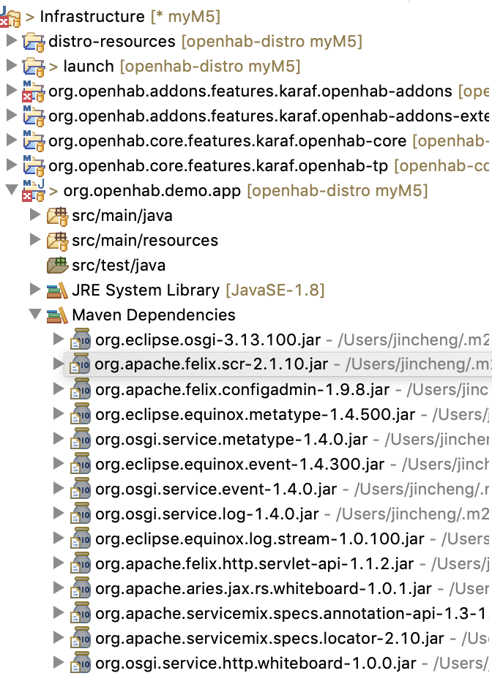Expand org.apache.felix.configadmin-1.9.8.jar contents
The width and height of the screenshot is (492, 676).
pyautogui.click(x=59, y=389)
